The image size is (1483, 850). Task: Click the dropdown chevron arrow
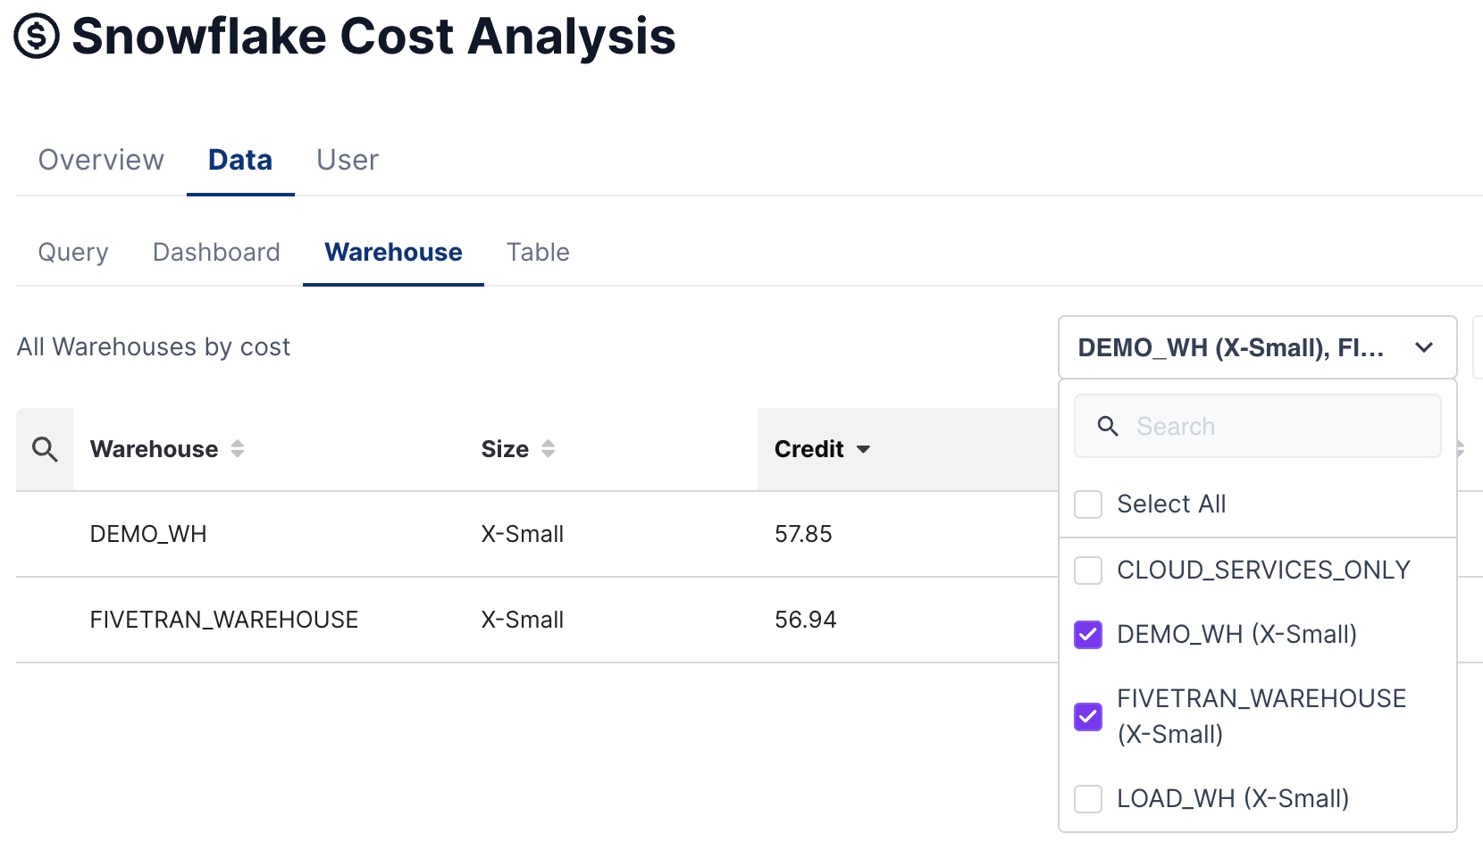coord(1424,347)
